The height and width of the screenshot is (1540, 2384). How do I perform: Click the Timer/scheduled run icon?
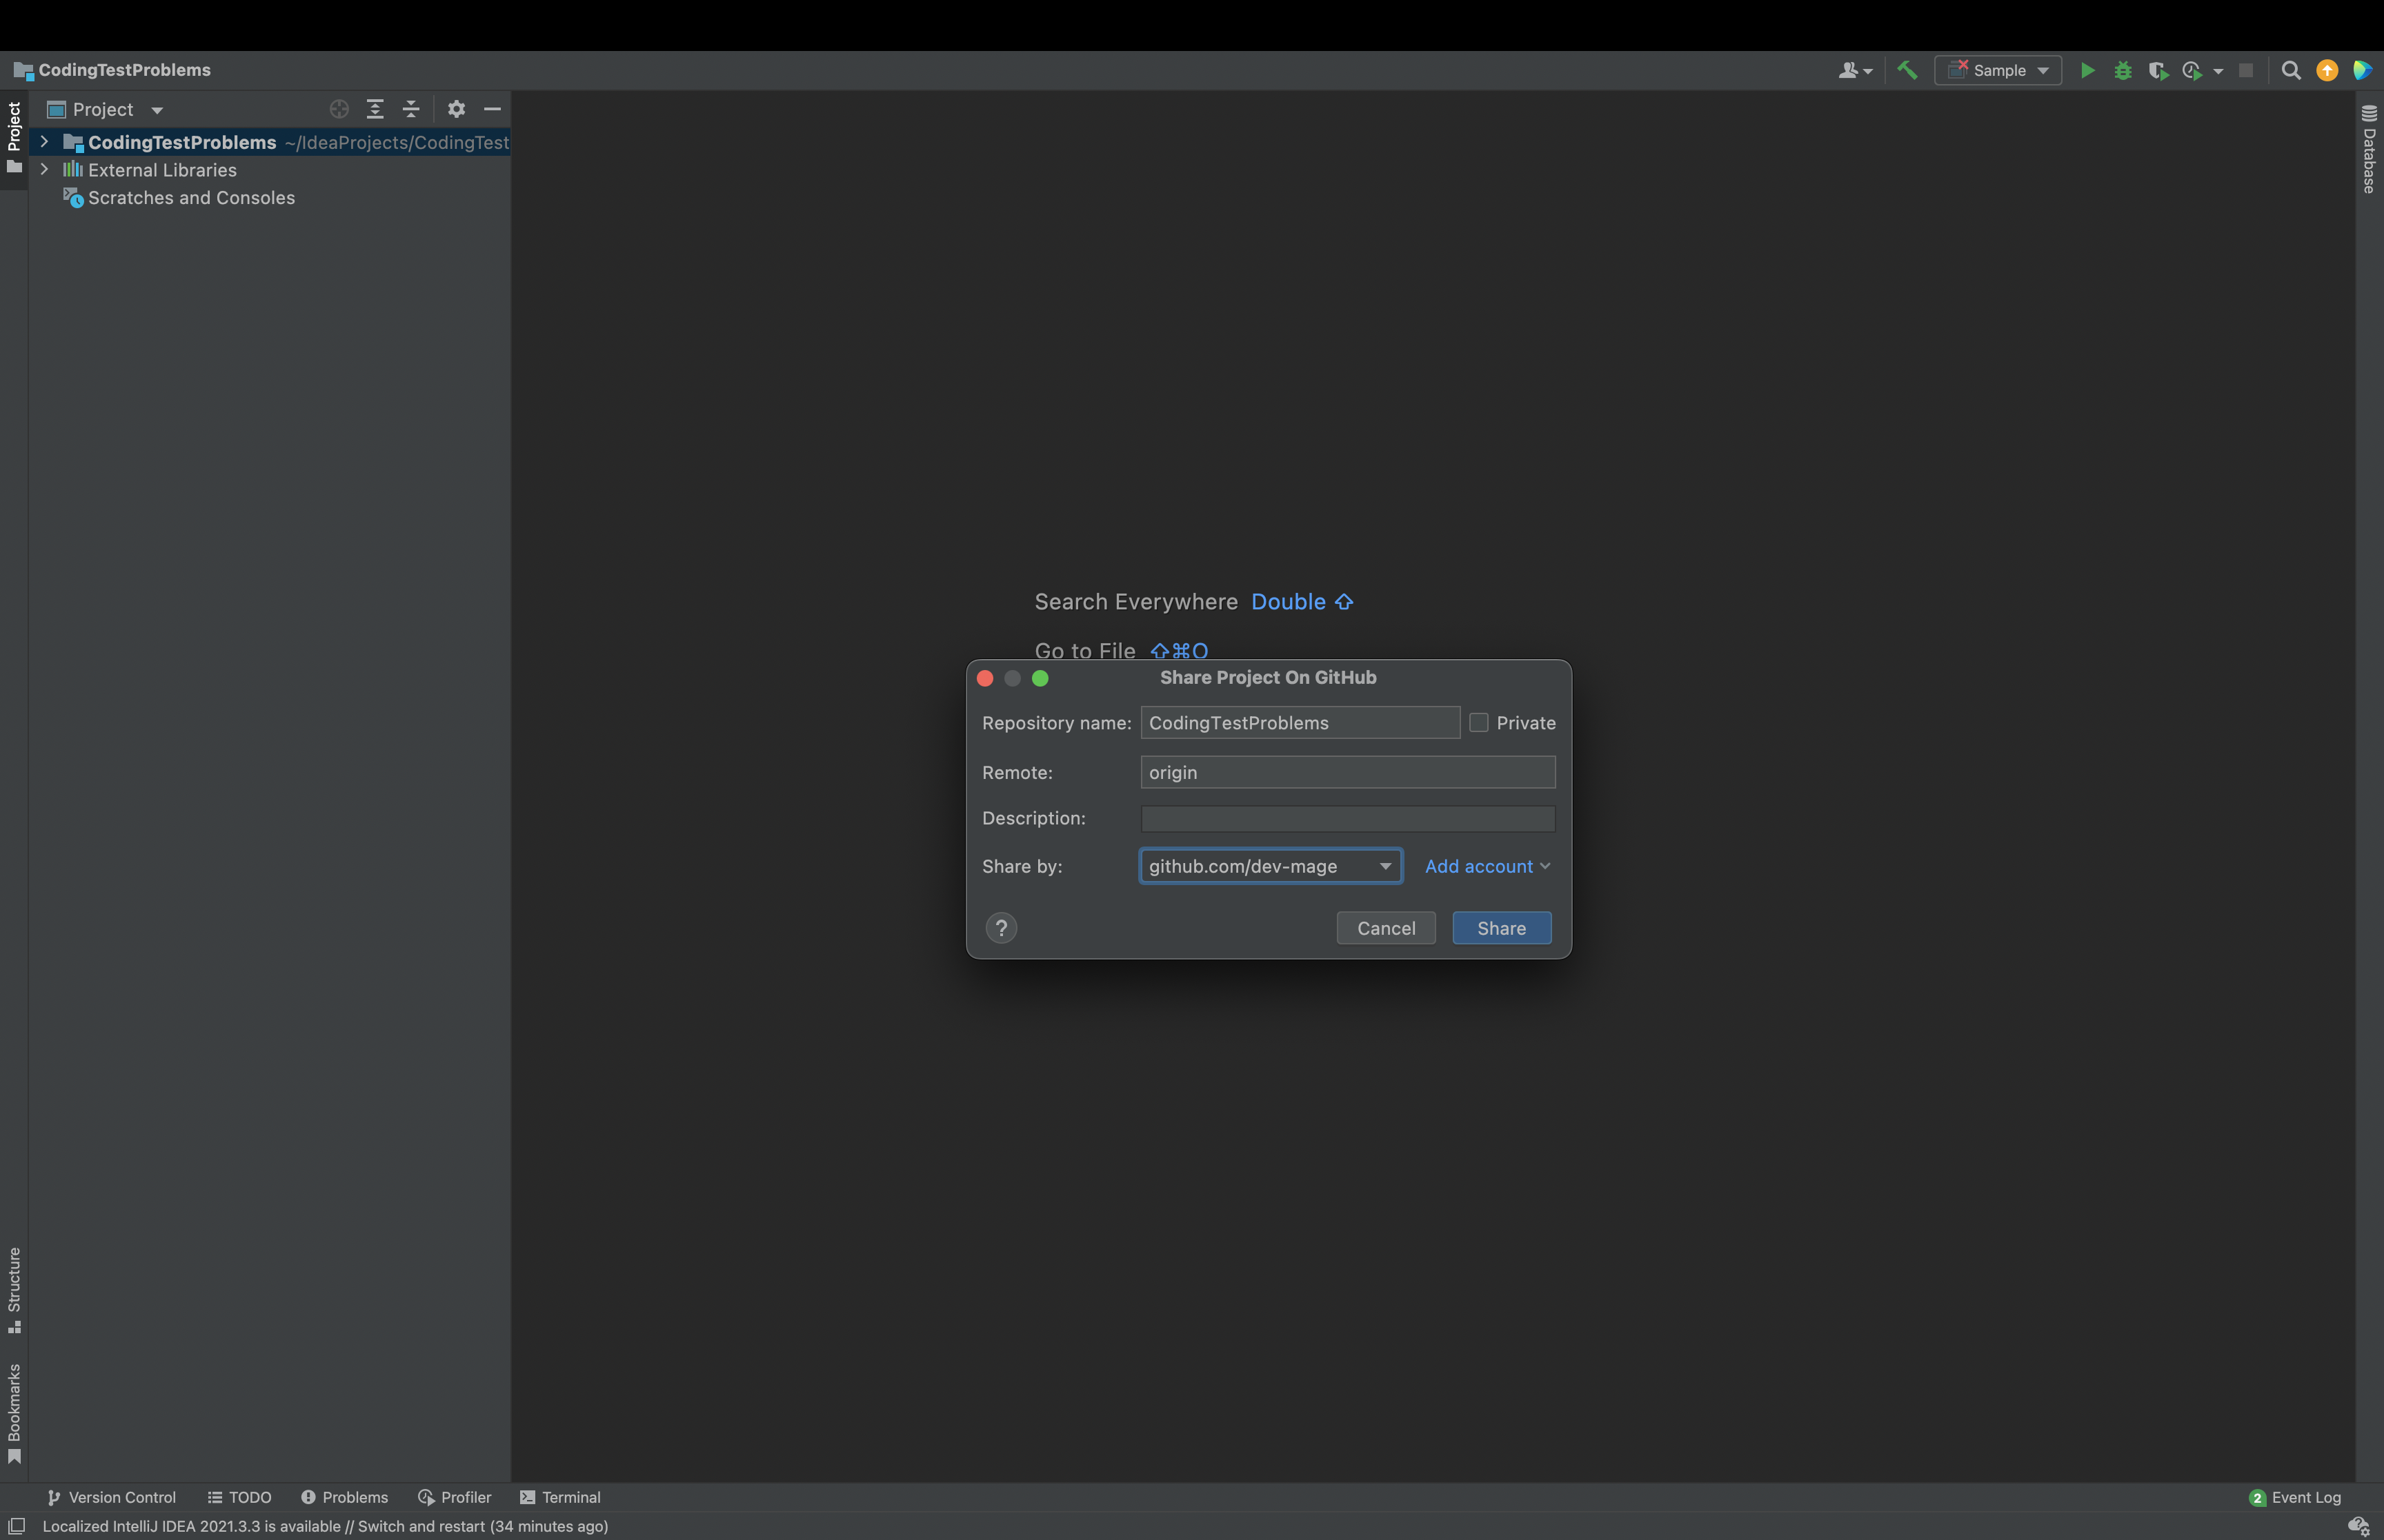point(2193,70)
